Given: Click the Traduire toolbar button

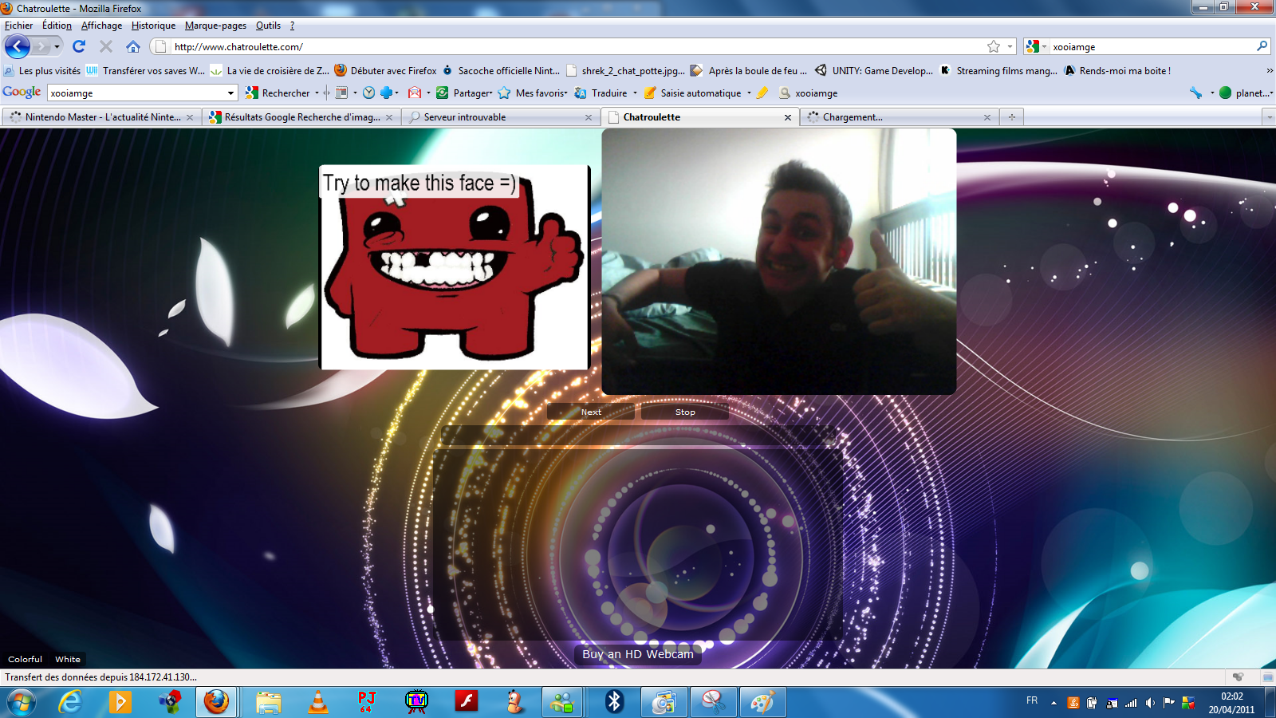Looking at the screenshot, I should 601,93.
